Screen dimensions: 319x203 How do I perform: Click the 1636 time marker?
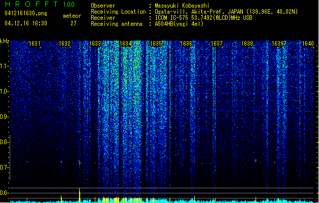pyautogui.click(x=186, y=44)
